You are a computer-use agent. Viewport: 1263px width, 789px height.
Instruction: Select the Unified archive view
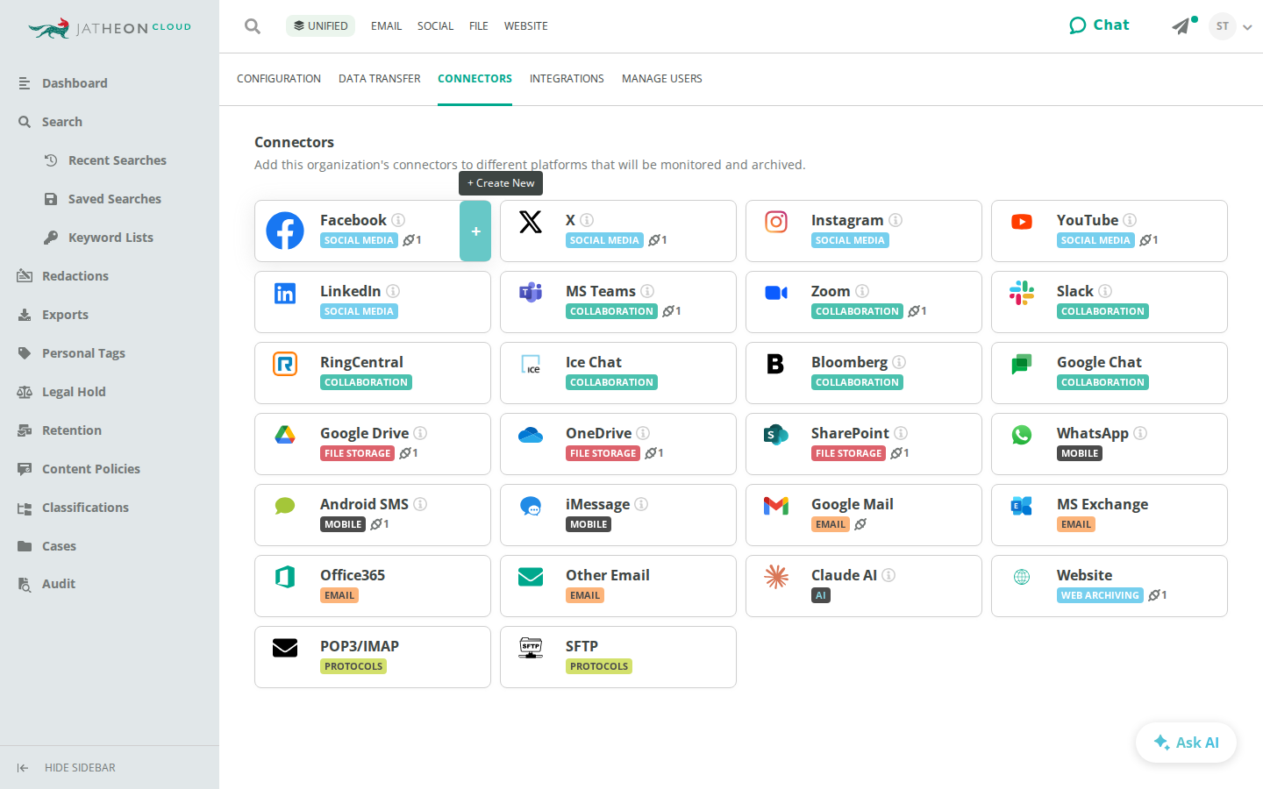point(320,26)
